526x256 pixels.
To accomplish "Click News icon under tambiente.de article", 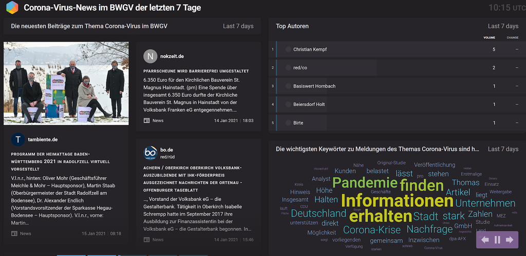I will point(14,233).
